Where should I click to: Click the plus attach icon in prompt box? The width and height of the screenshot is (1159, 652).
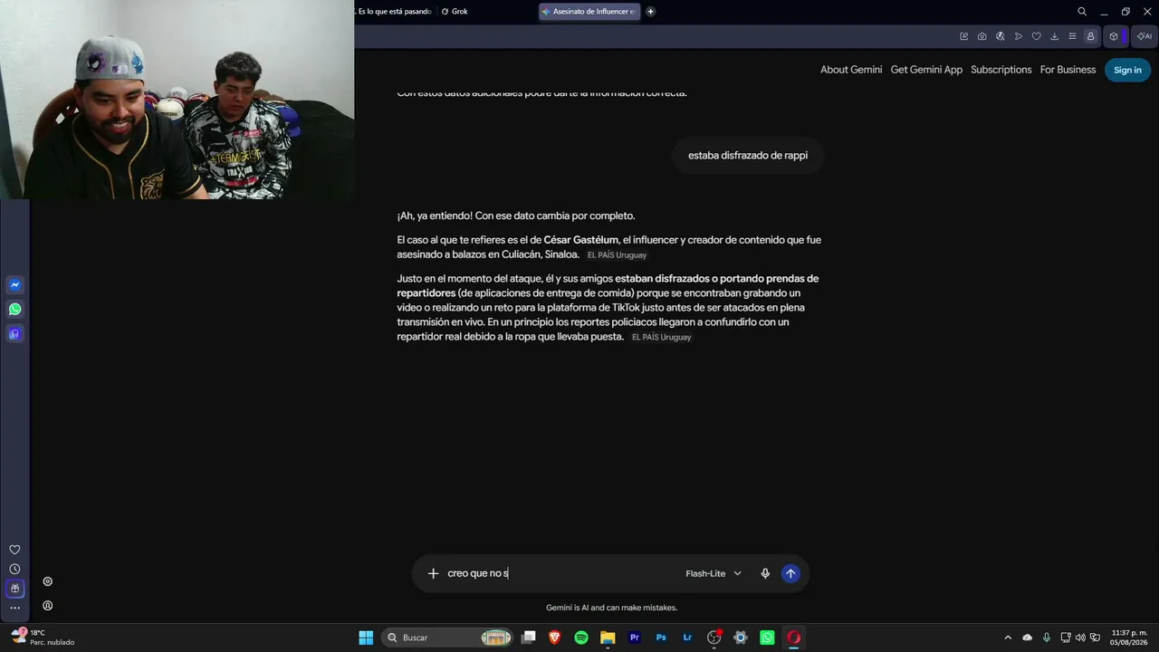(x=433, y=573)
